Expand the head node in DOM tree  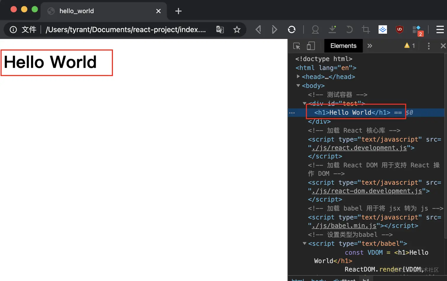pos(298,77)
